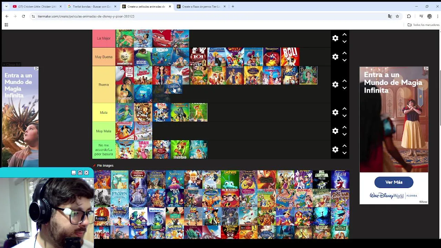Move Muy Mala tier up with arrow

(x=344, y=127)
